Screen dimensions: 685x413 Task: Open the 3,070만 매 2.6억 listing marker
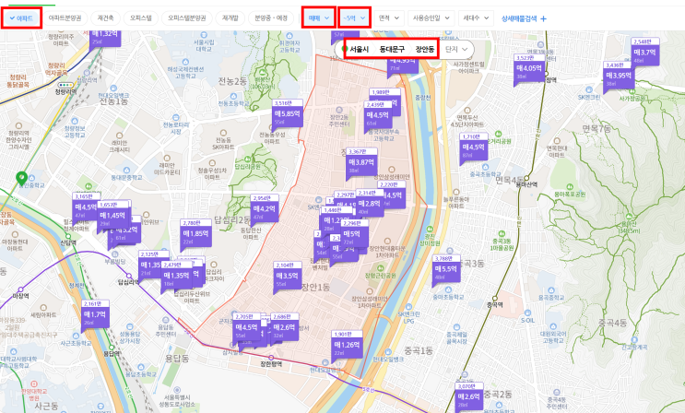tap(469, 396)
